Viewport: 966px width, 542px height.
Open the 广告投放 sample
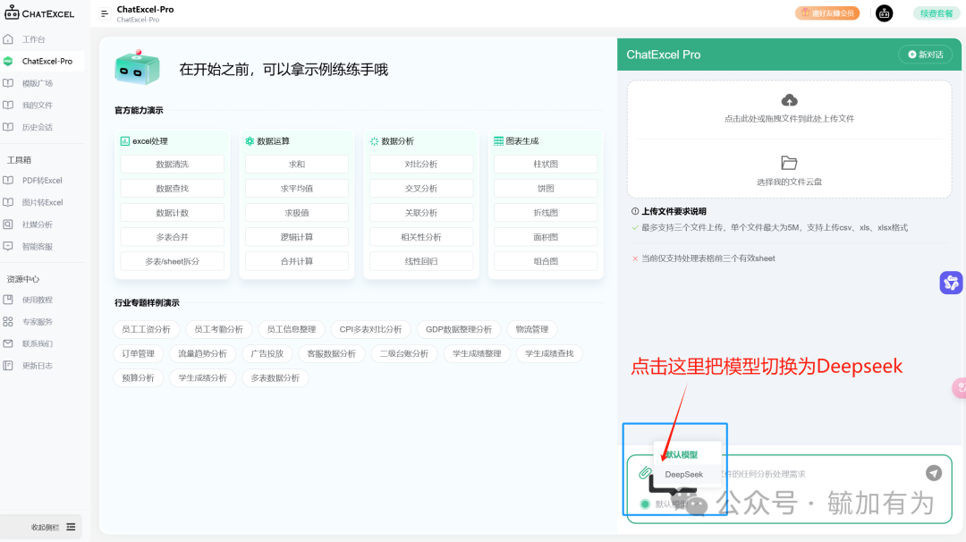267,353
